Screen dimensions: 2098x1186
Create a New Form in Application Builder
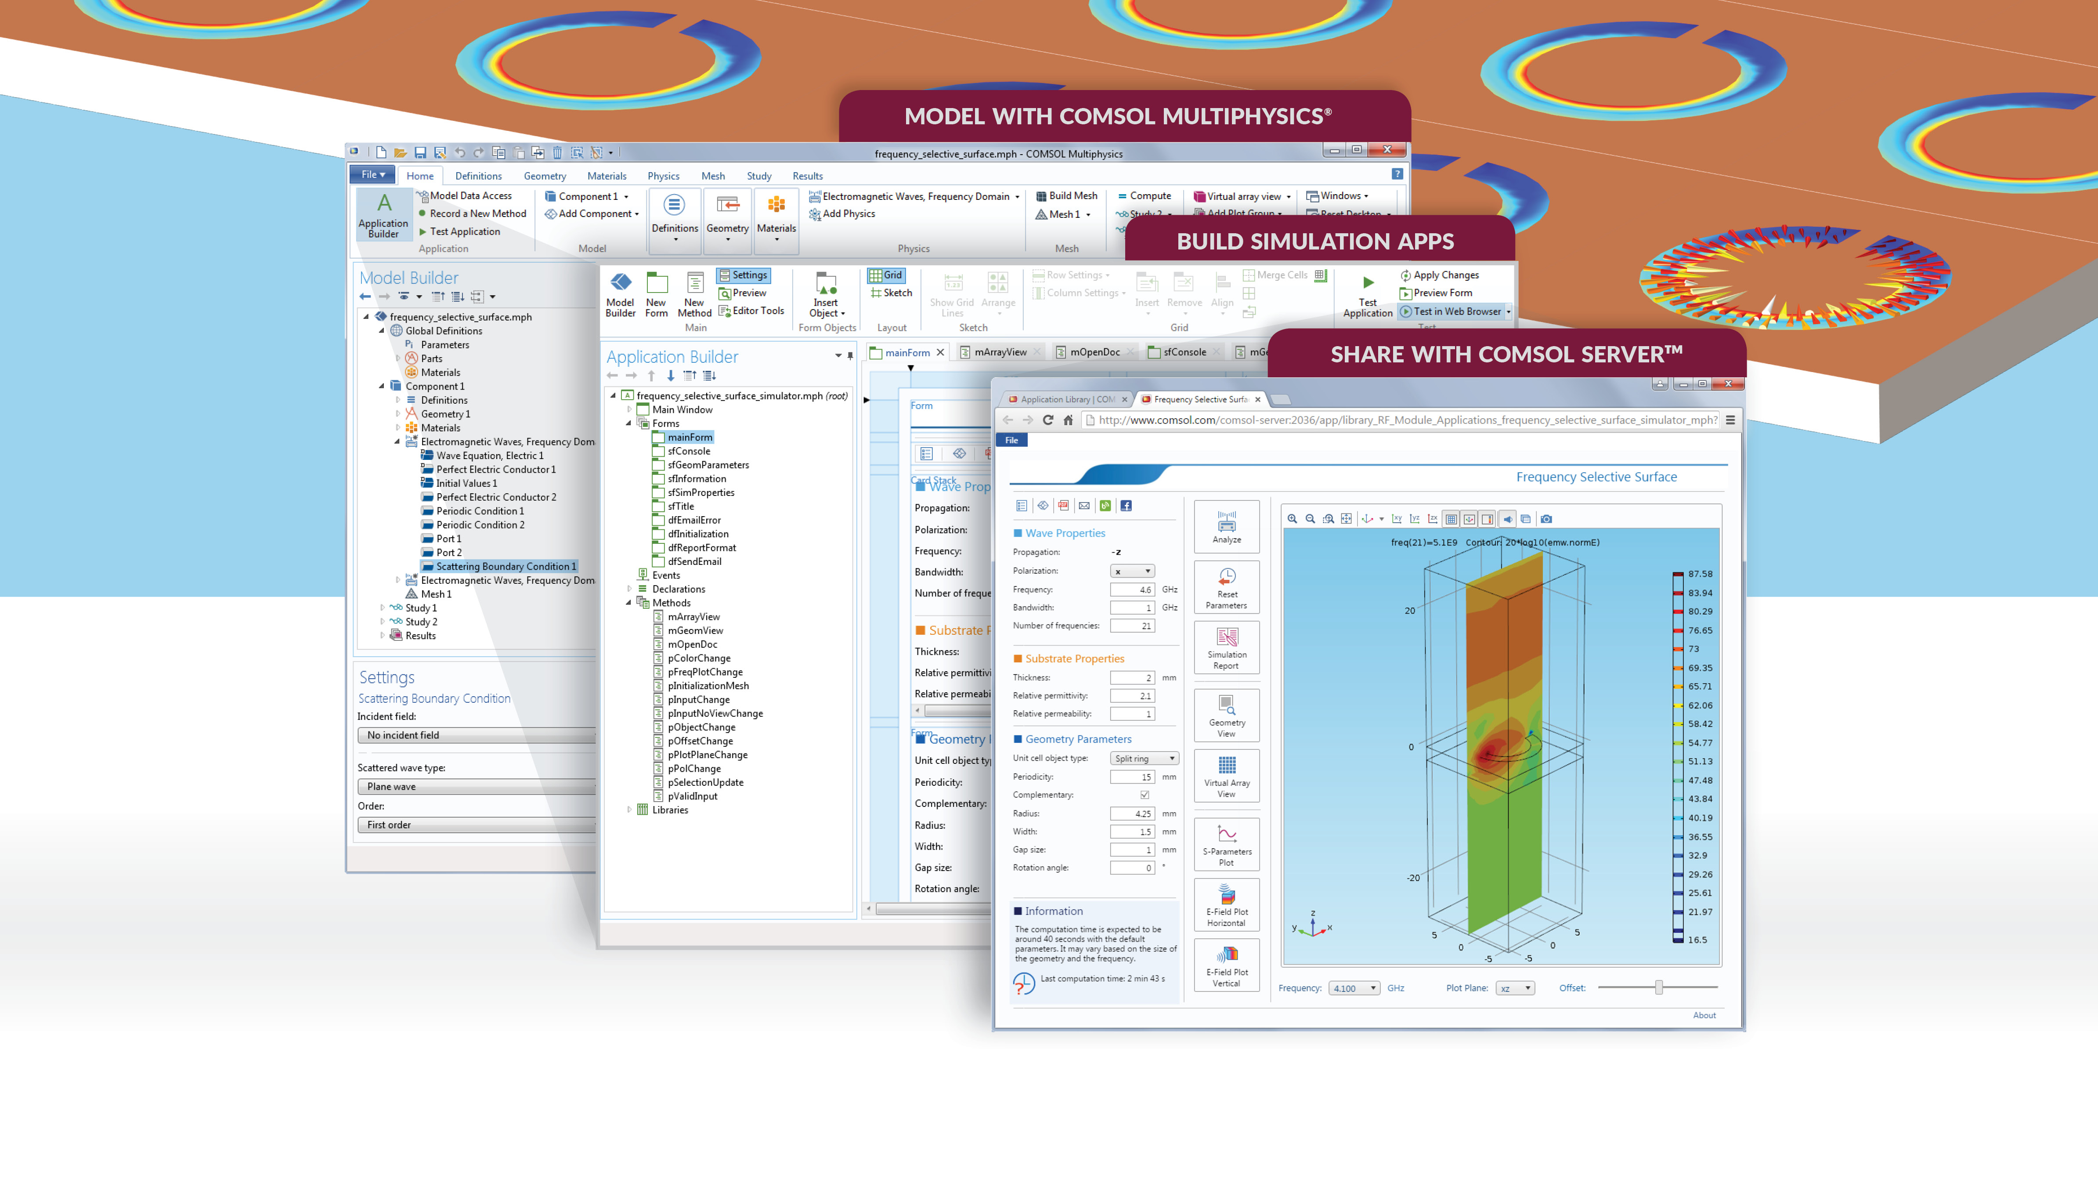tap(657, 295)
